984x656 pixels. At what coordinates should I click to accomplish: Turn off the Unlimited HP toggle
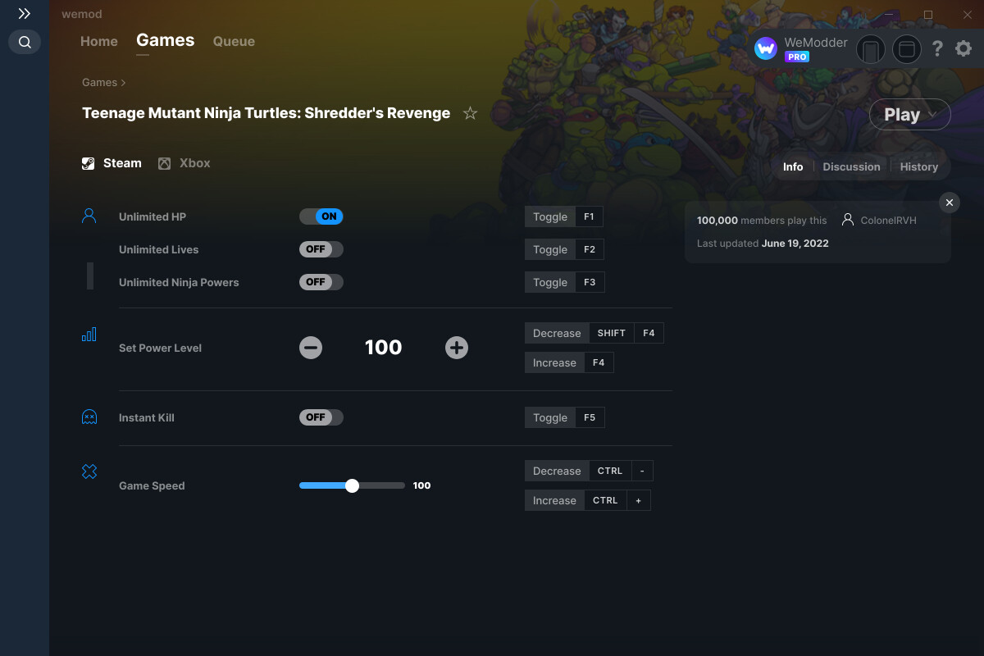pos(321,216)
